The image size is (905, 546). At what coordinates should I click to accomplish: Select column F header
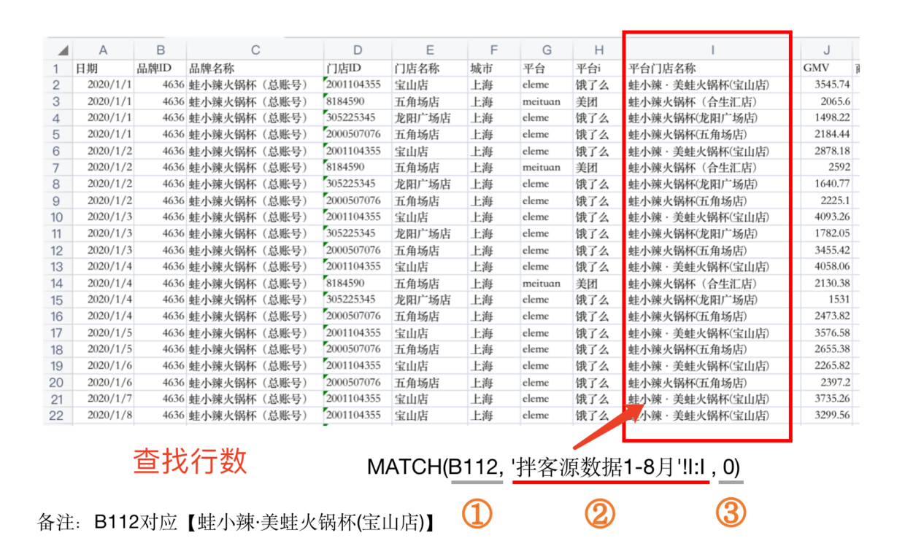[x=494, y=50]
